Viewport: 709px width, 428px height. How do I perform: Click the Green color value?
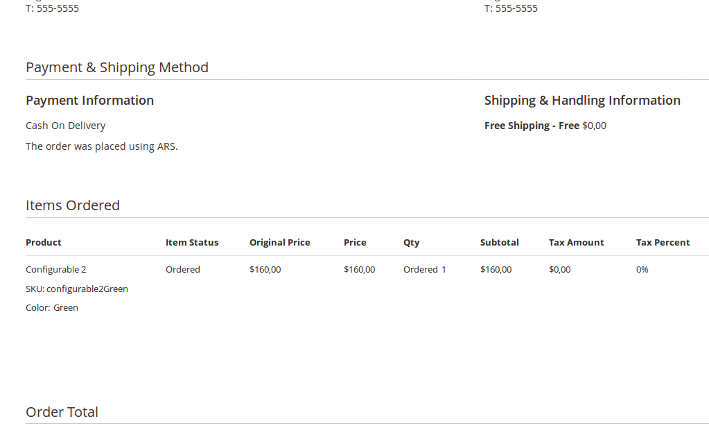[66, 307]
